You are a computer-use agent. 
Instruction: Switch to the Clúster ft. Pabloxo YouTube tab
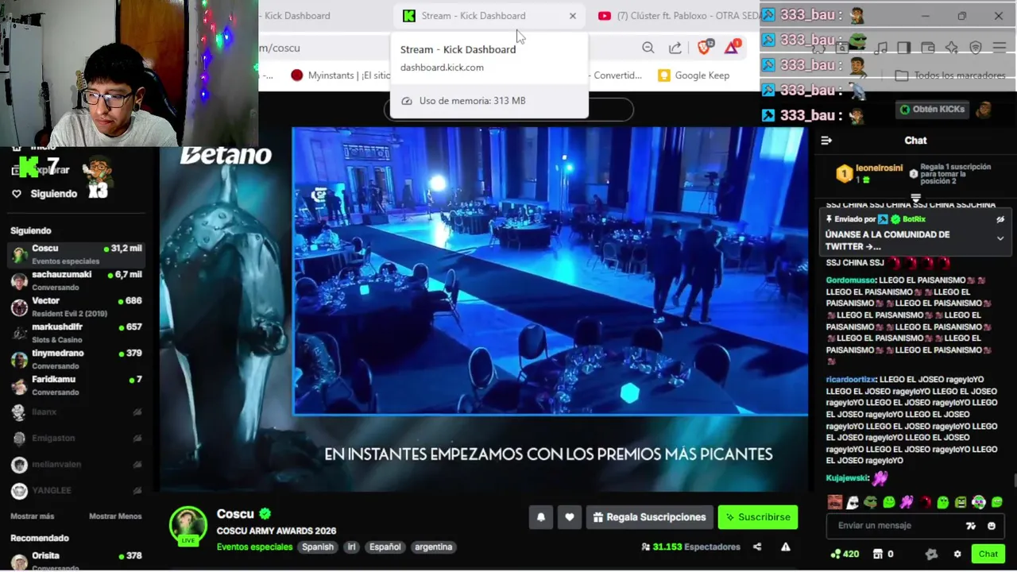tap(679, 16)
